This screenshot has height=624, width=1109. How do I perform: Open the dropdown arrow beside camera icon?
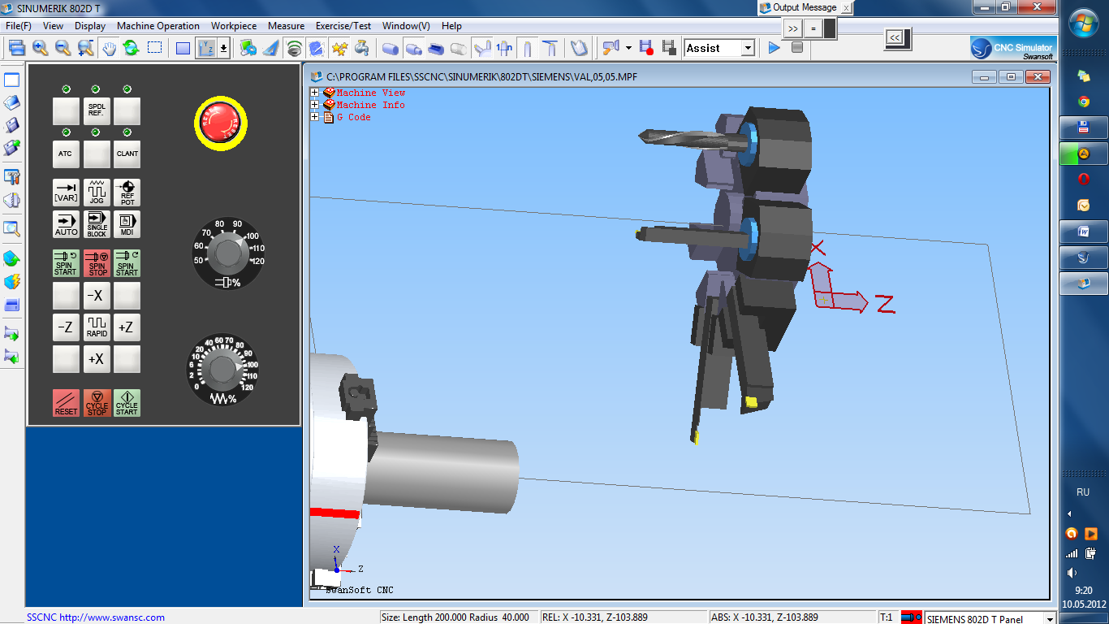coord(628,48)
